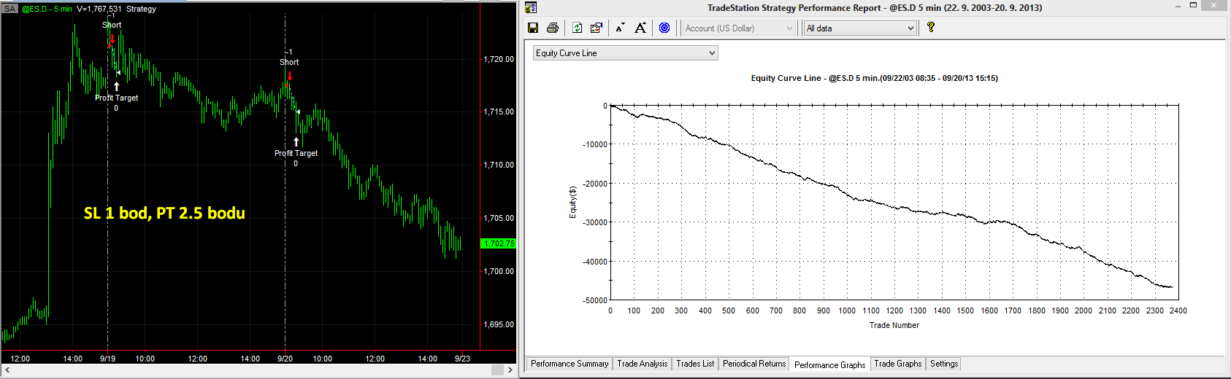
Task: Decrease the report font size
Action: (x=620, y=28)
